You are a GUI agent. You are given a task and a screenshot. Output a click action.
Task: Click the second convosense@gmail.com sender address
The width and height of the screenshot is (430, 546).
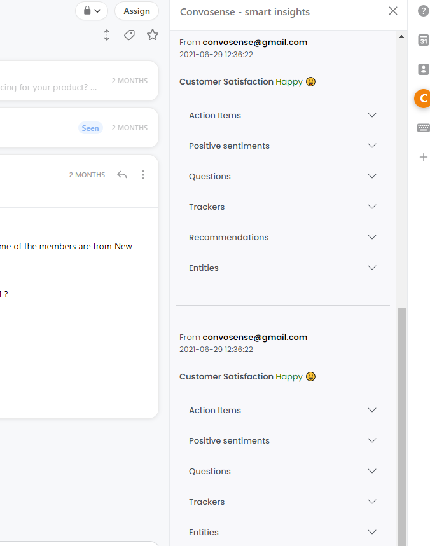(x=254, y=338)
